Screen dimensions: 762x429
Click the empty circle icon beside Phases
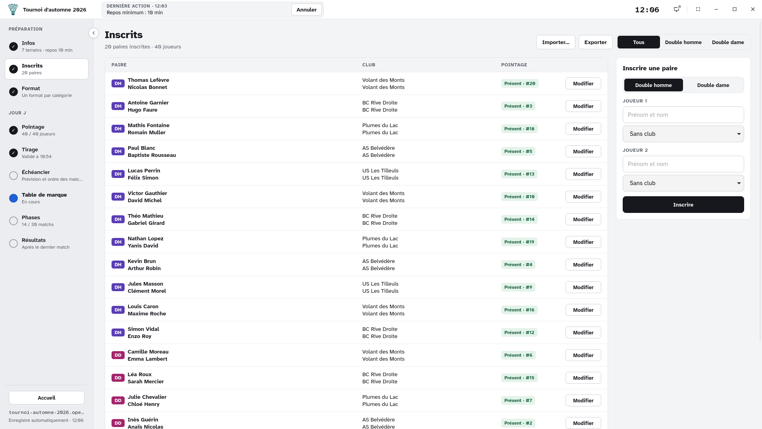(13, 221)
